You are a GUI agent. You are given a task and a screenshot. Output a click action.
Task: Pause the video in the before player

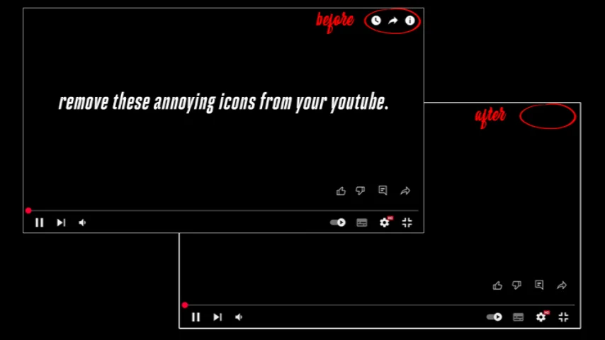pos(40,222)
